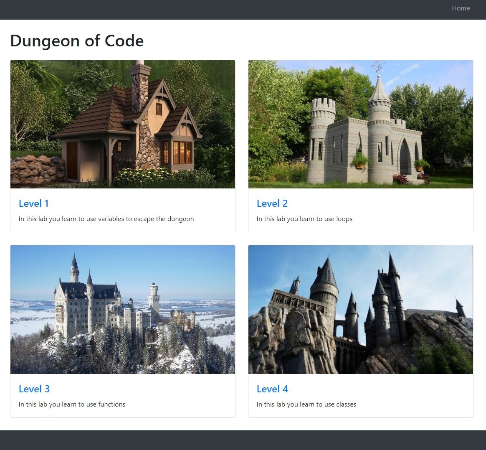Image resolution: width=486 pixels, height=450 pixels.
Task: Click text 'In this lab you learn to use variables to escape the dungeon'
Action: pyautogui.click(x=106, y=219)
